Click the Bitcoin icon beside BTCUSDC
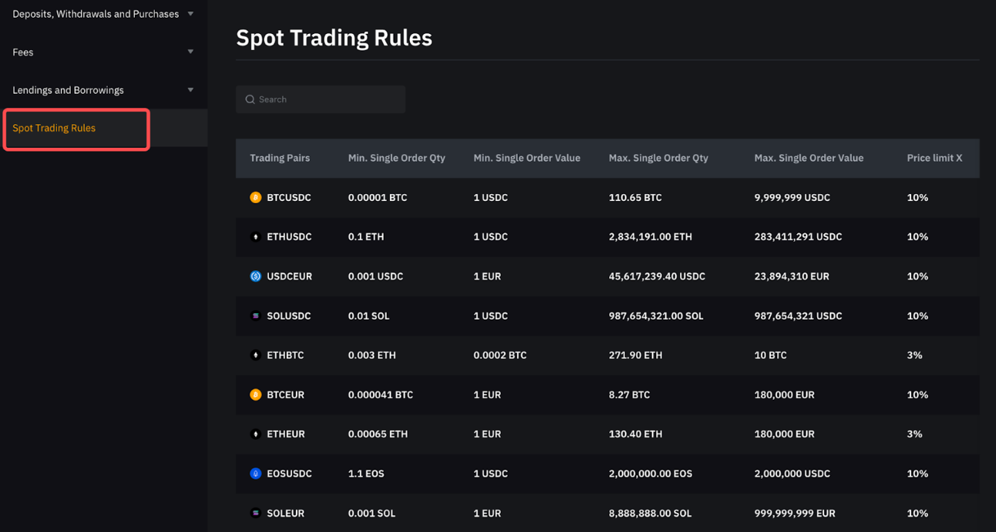This screenshot has width=996, height=532. click(x=256, y=198)
